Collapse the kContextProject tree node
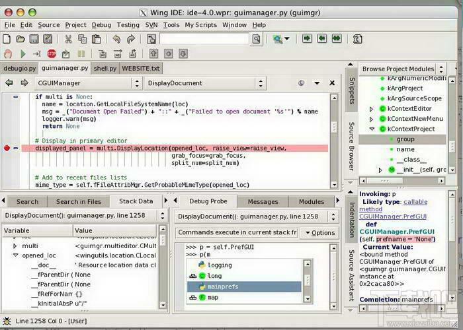This screenshot has width=463, height=330. point(372,129)
